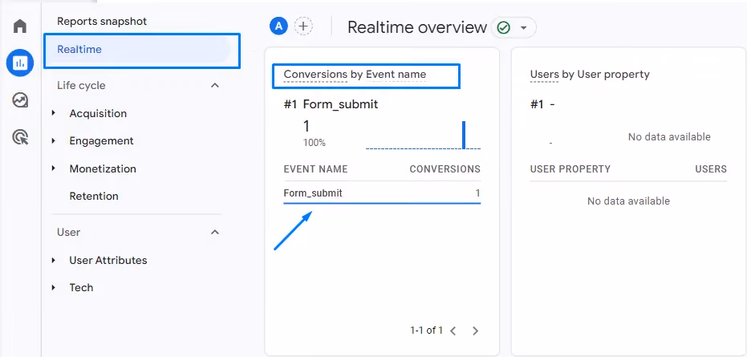
Task: Click the '1-1 of 1' pagination text
Action: [426, 331]
